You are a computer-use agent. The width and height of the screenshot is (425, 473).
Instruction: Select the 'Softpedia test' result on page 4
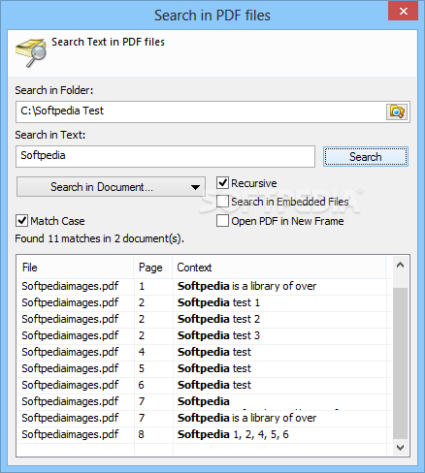click(x=205, y=352)
